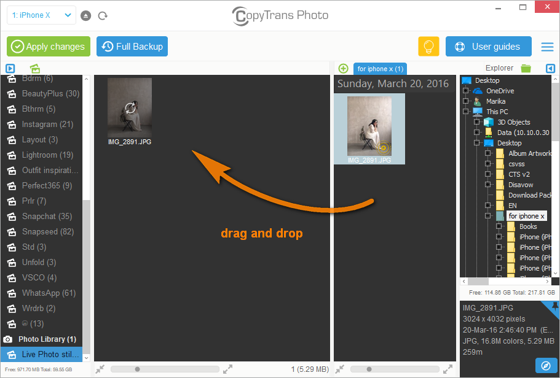The height and width of the screenshot is (378, 560).
Task: Toggle the checkbox beside the Disavow folder
Action: tap(487, 185)
